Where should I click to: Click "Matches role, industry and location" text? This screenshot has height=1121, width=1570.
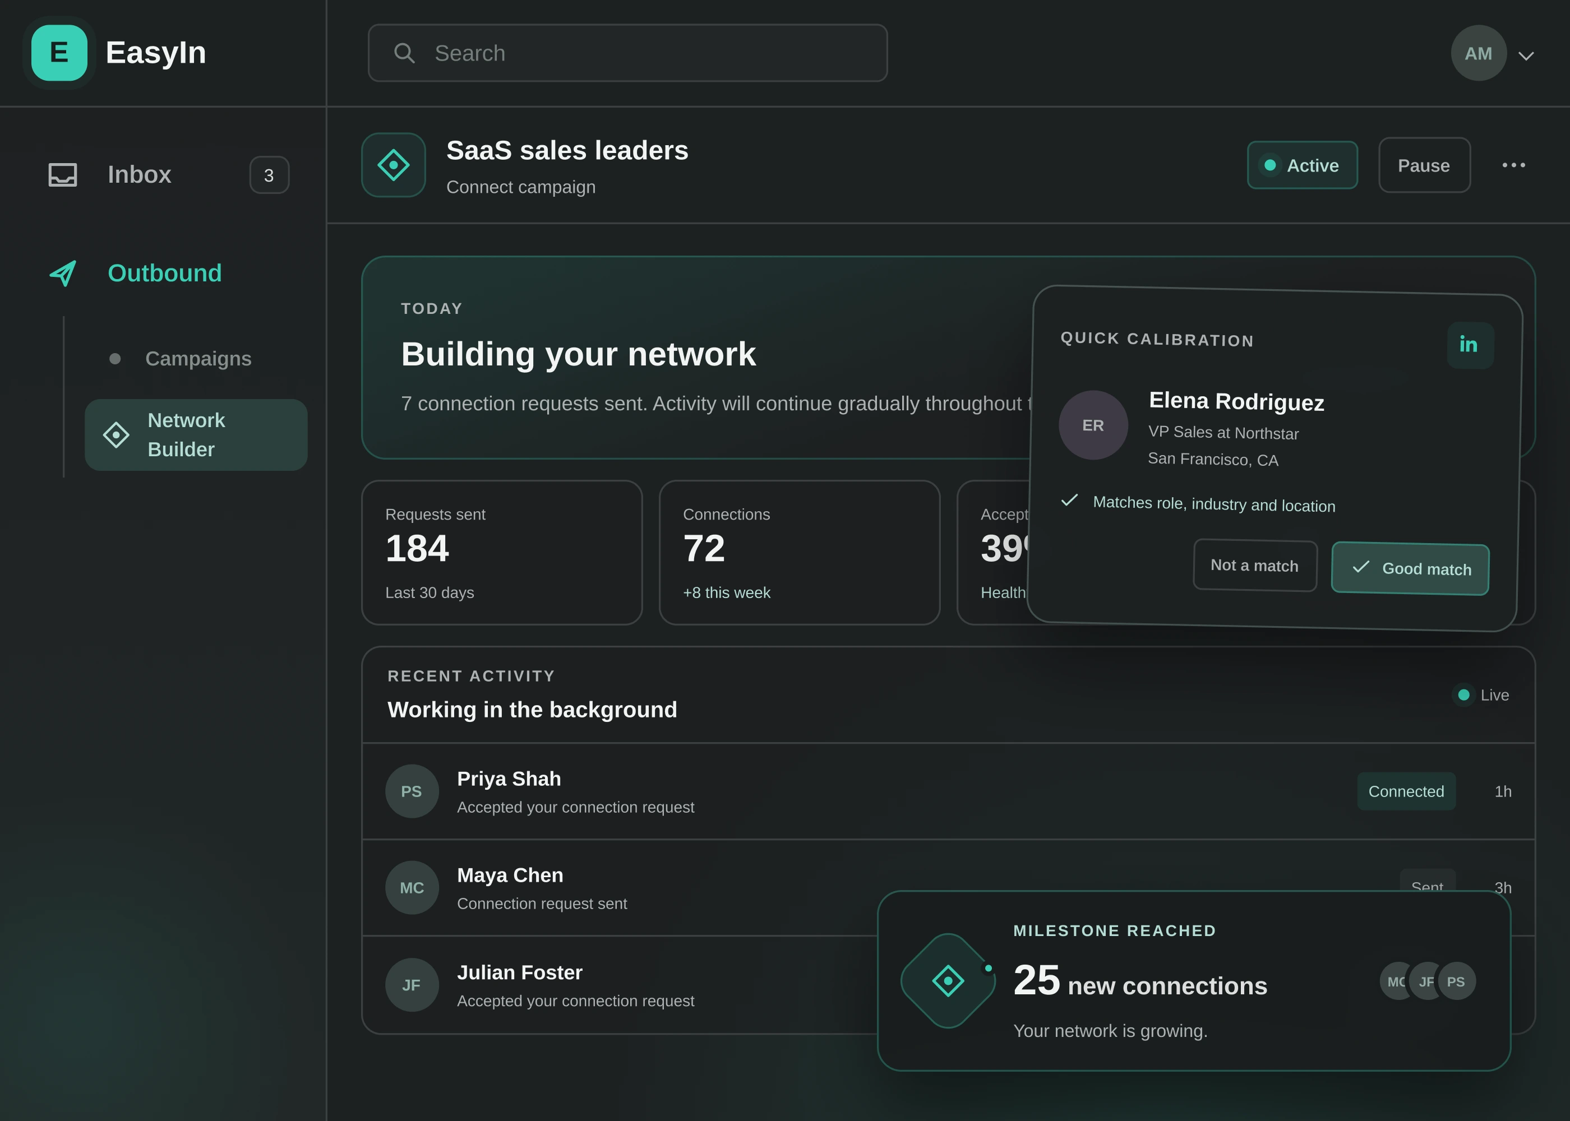(1214, 504)
